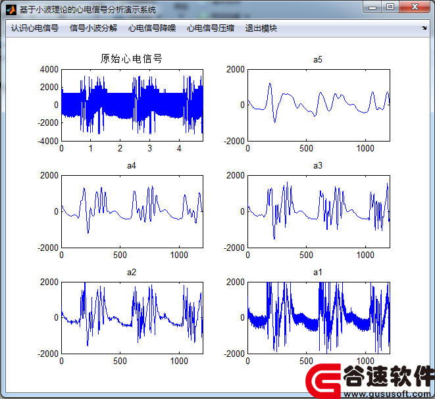
Task: Click inside the 原始心电信号 plot
Action: coord(132,105)
